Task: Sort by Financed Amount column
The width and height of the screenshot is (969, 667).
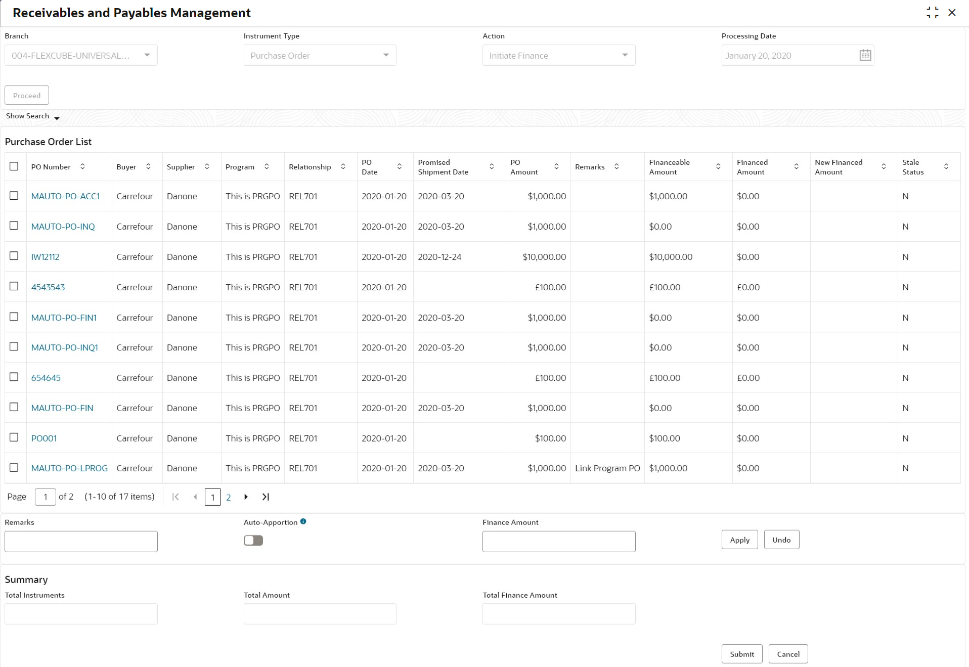Action: pyautogui.click(x=796, y=166)
